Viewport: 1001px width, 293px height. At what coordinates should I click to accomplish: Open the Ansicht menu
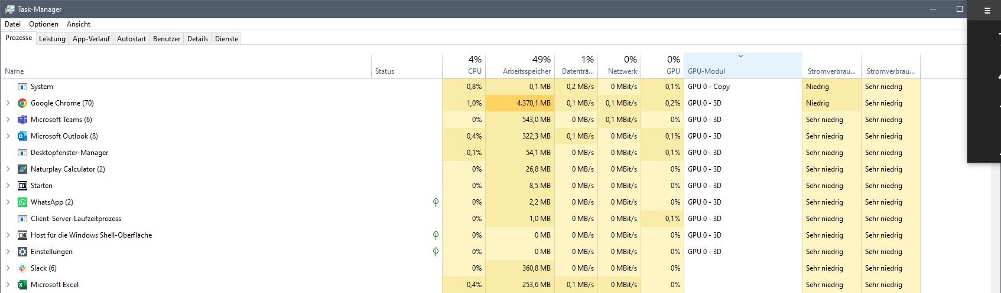pyautogui.click(x=79, y=24)
